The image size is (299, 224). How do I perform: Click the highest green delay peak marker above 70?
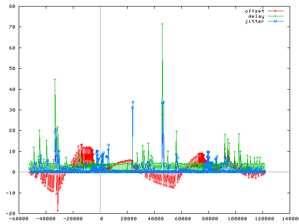[162, 24]
